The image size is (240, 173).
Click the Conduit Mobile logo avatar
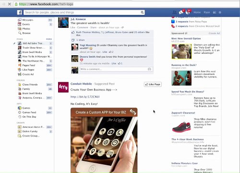pyautogui.click(x=63, y=87)
